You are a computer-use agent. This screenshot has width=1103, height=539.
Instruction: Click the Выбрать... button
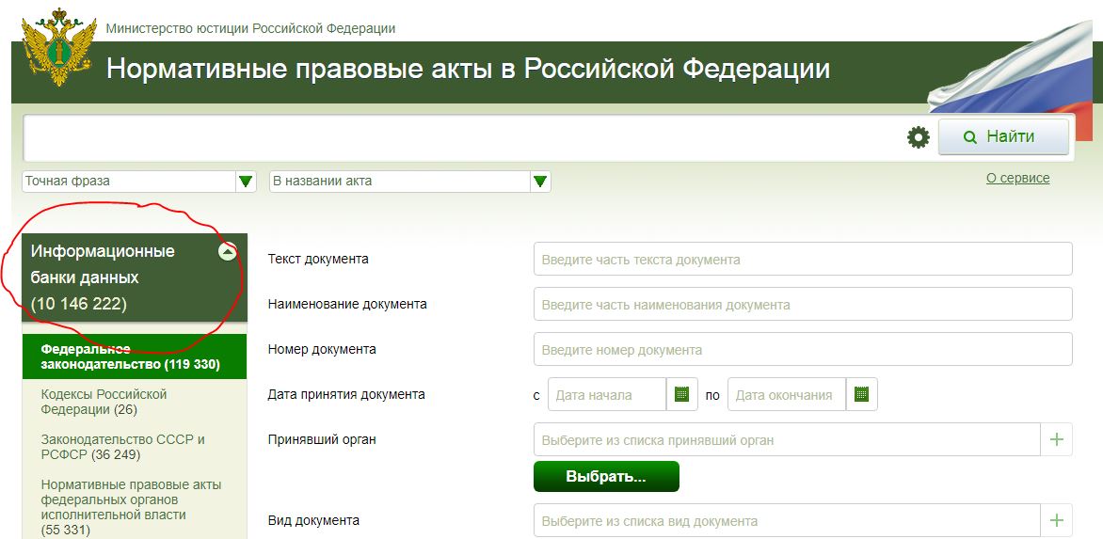pos(606,477)
